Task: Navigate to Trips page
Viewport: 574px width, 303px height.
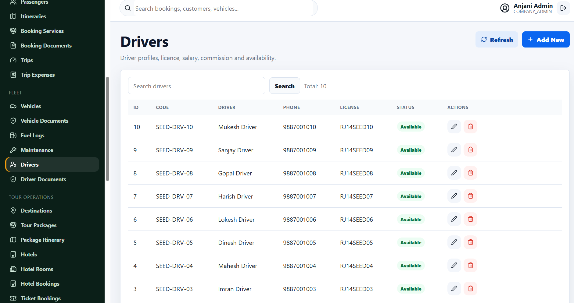Action: pyautogui.click(x=52, y=60)
